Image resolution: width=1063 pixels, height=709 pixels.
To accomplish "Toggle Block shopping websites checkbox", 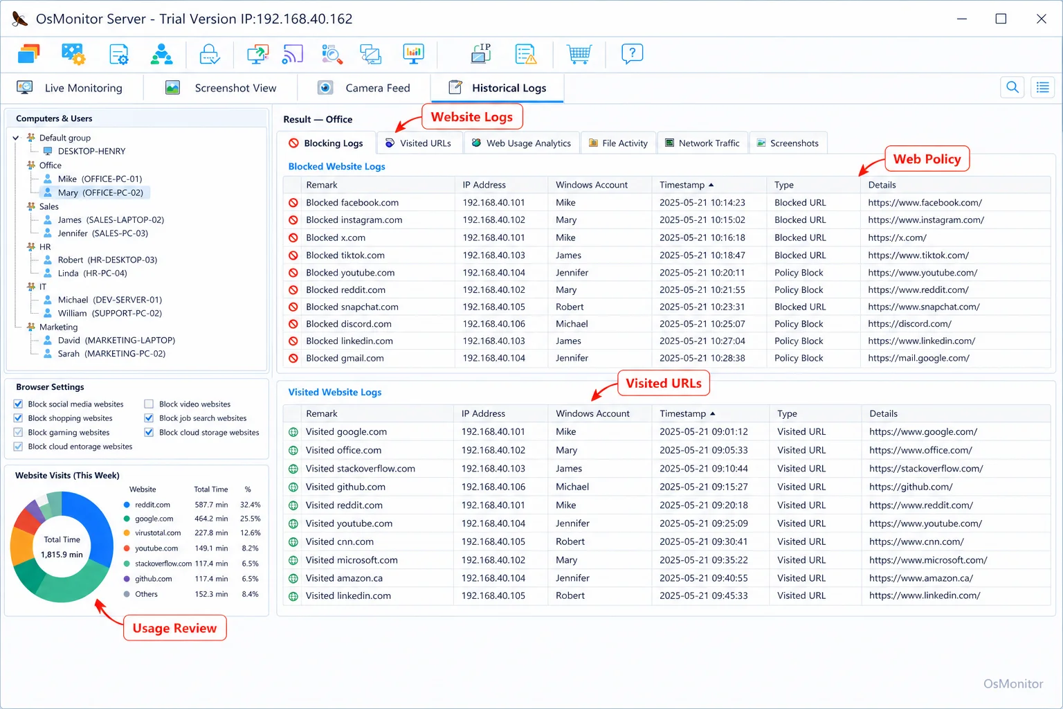I will coord(18,418).
